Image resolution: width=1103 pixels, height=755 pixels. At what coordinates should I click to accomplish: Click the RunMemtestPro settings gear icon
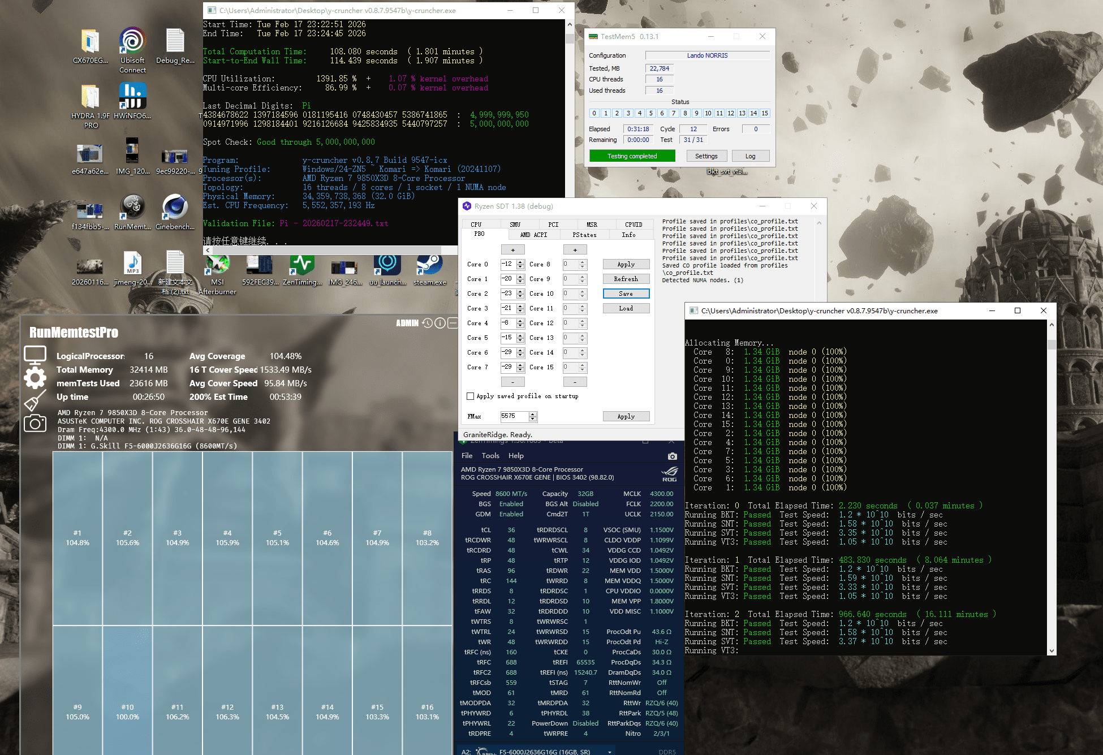point(35,377)
